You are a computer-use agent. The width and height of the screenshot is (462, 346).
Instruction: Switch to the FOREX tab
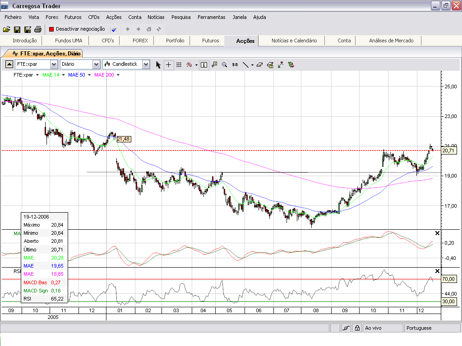point(140,41)
